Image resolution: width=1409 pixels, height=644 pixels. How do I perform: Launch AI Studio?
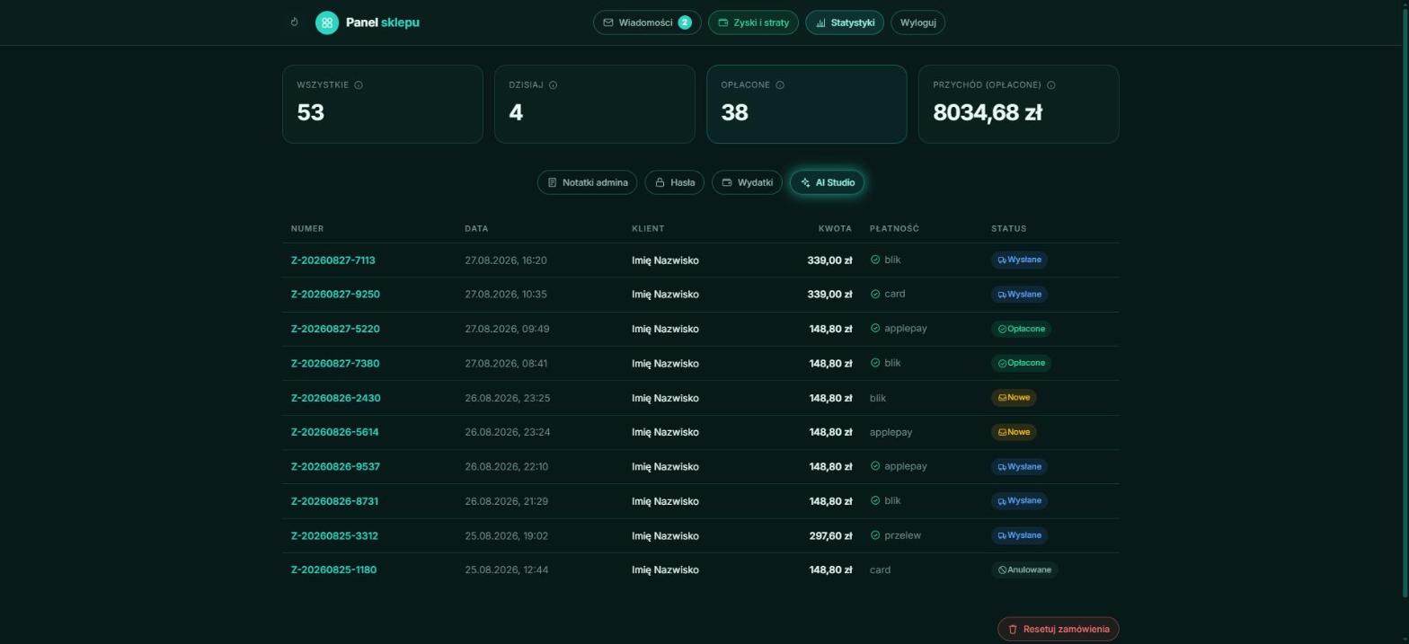827,182
